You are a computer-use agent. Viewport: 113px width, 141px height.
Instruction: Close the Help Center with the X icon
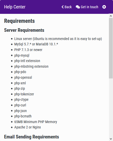tap(104, 7)
